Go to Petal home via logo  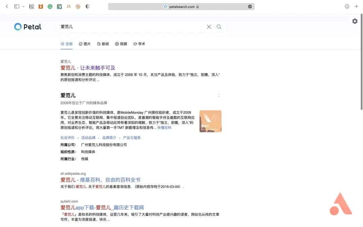(28, 27)
